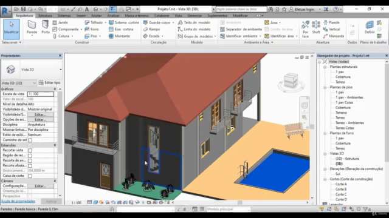Collapse the Plantas de forro tree node
The image size is (389, 218).
tap(325, 133)
